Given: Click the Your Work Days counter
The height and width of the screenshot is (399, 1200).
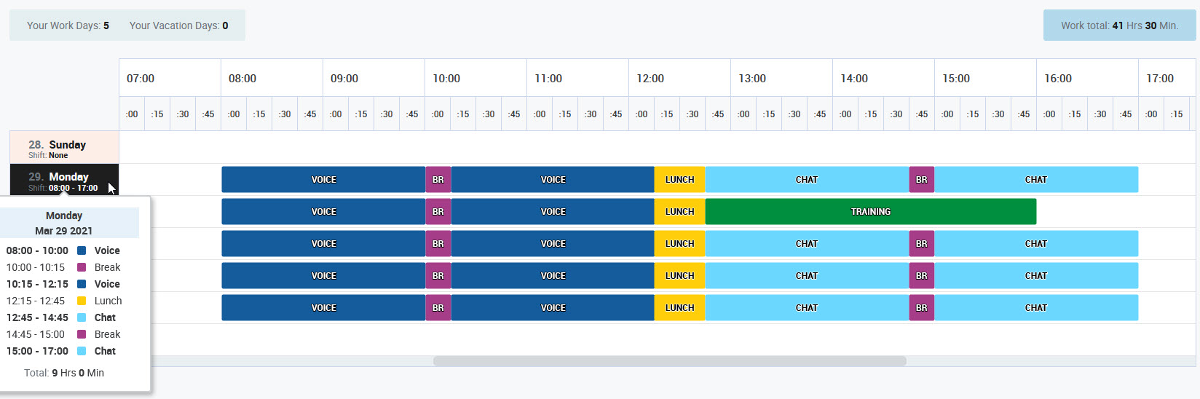Looking at the screenshot, I should click(68, 25).
